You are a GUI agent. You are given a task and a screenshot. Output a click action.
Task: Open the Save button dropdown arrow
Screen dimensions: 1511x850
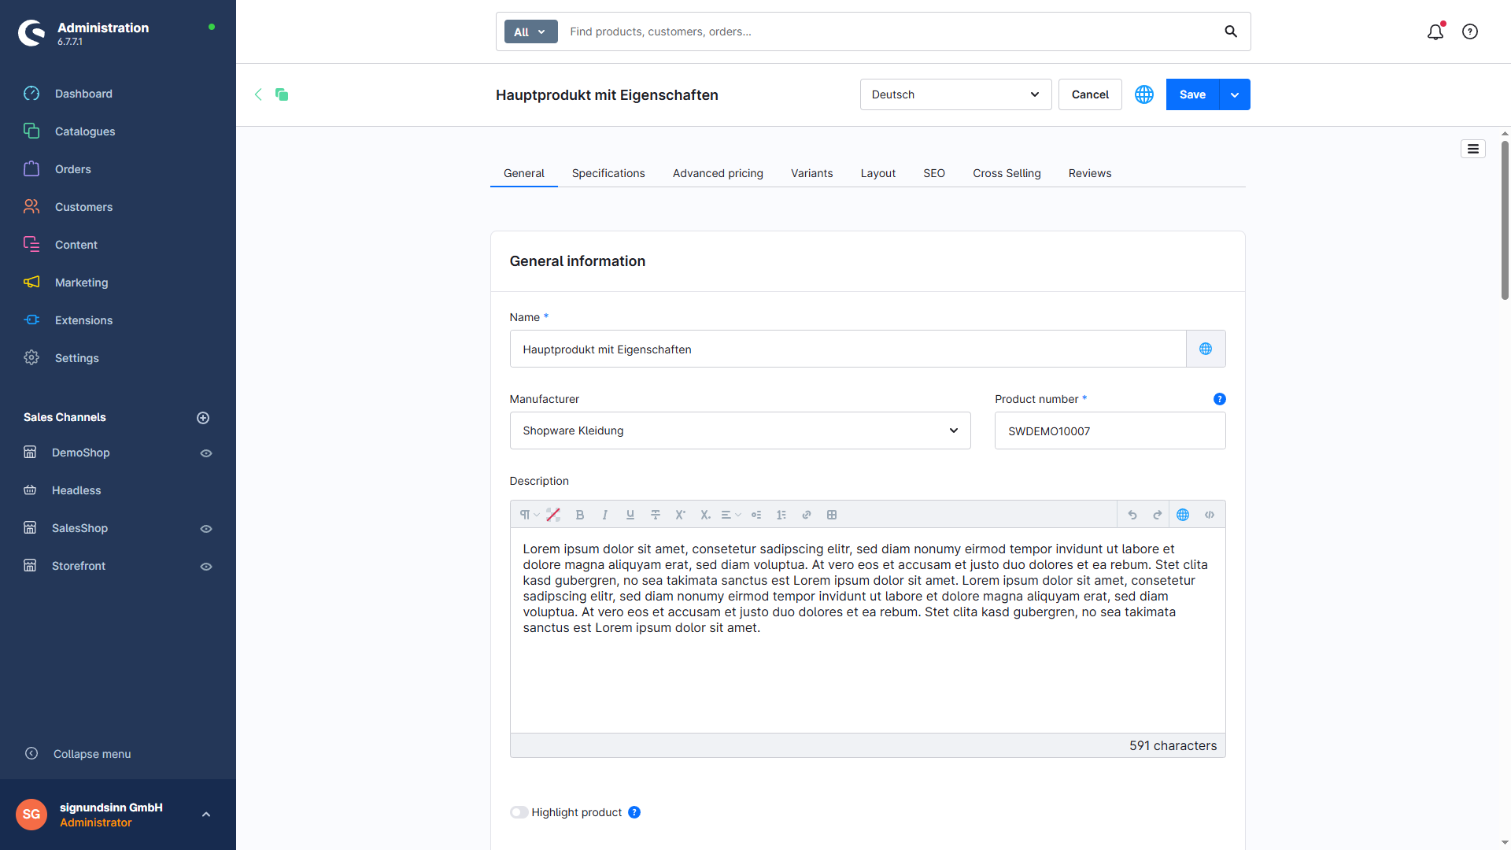tap(1235, 94)
